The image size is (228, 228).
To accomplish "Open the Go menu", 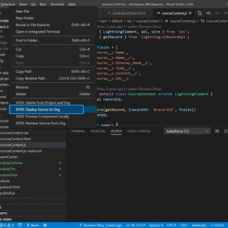I will (x=34, y=4).
